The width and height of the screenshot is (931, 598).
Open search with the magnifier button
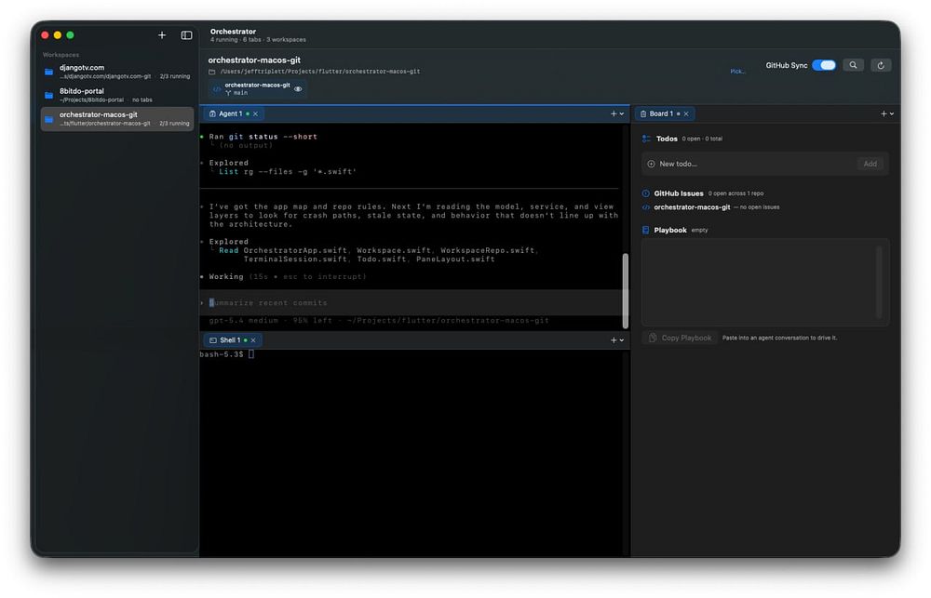click(x=853, y=65)
